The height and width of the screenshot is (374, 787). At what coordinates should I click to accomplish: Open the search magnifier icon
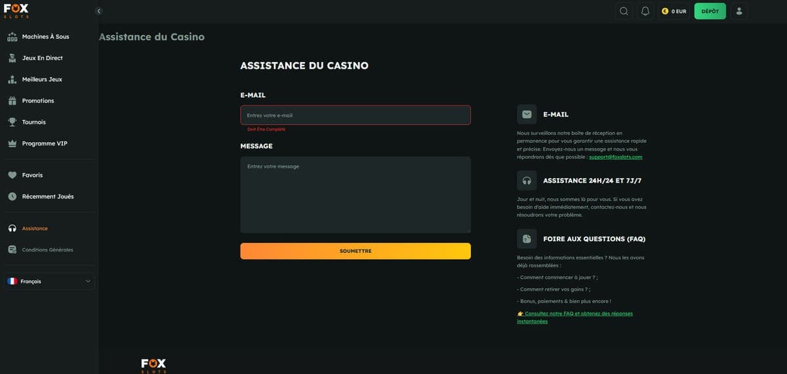(624, 11)
